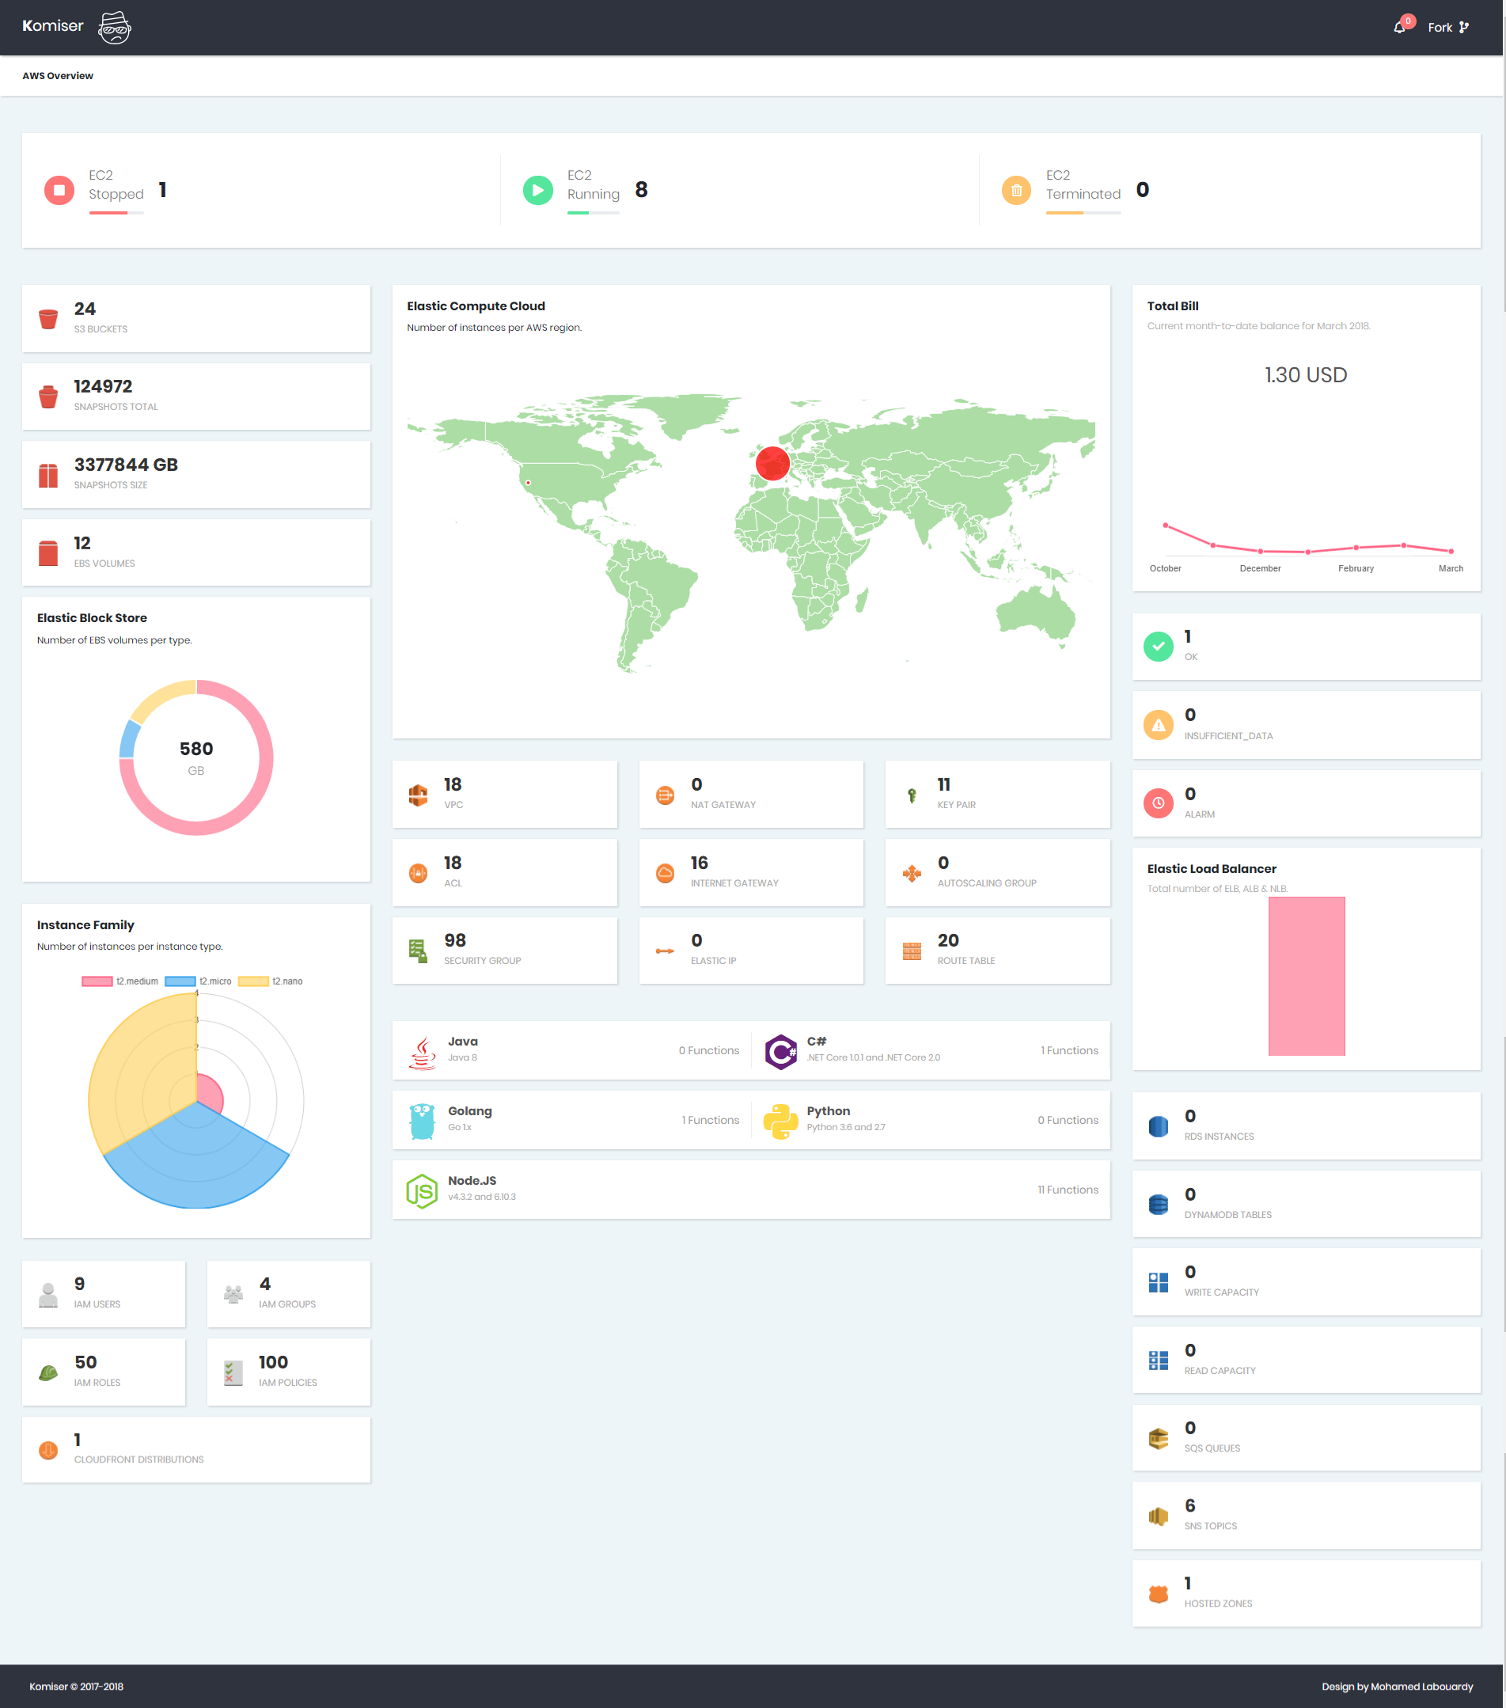
Task: Click the large red region marker on map
Action: 772,463
